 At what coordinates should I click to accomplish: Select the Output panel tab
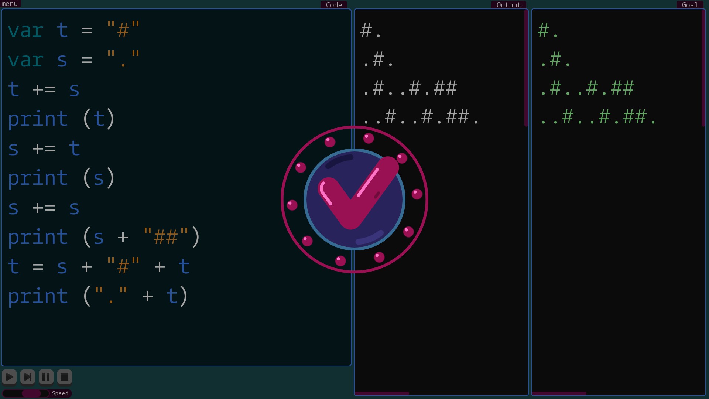[508, 5]
